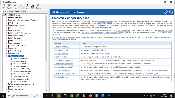
Task: Open CalendarValueLastByEvent link in the table
Action: tap(64, 74)
